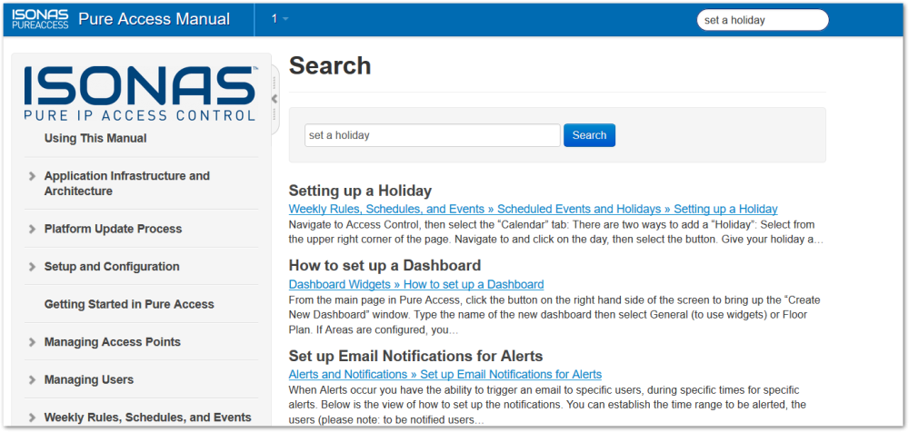Image resolution: width=909 pixels, height=432 pixels.
Task: Open the Platform Update Process topic
Action: [x=113, y=229]
